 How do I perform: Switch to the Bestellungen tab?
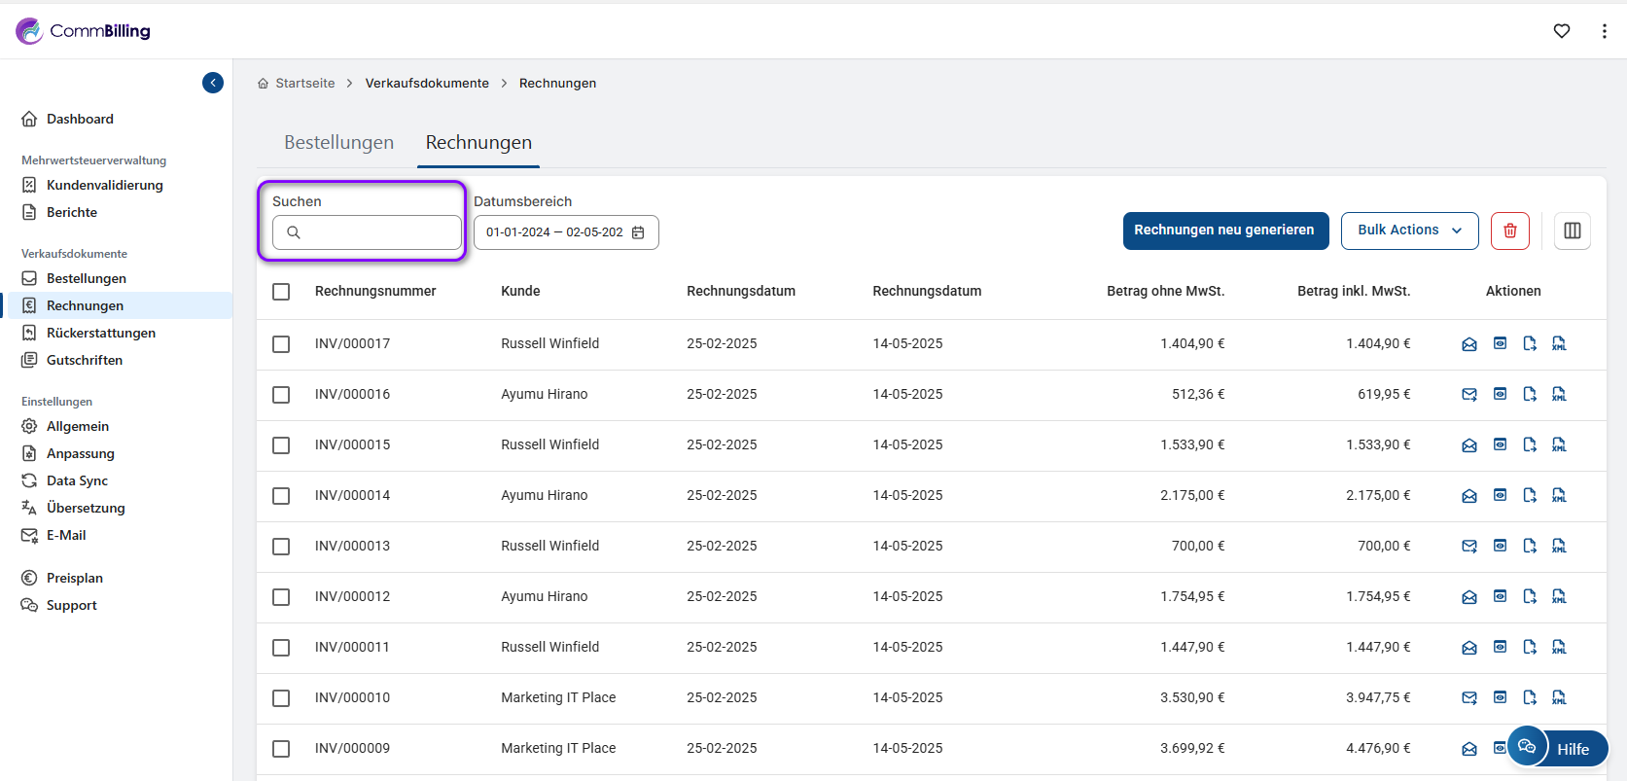pos(338,143)
